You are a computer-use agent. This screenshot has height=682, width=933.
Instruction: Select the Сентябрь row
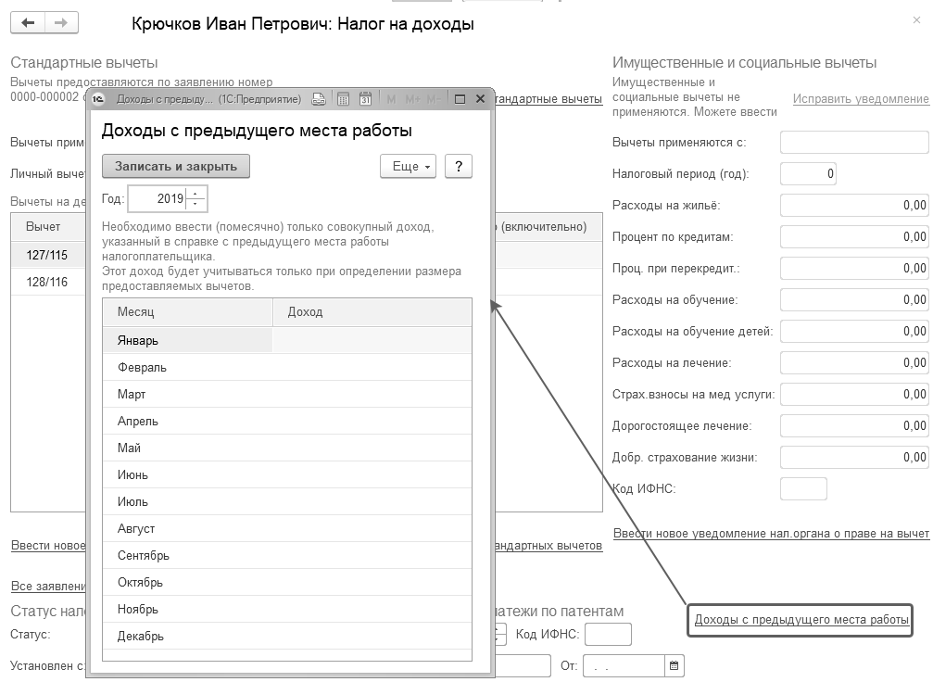click(x=287, y=555)
